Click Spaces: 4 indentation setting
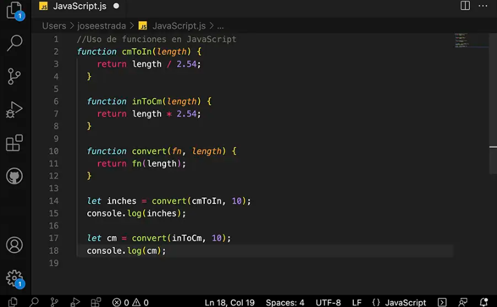The width and height of the screenshot is (497, 307). pos(285,303)
